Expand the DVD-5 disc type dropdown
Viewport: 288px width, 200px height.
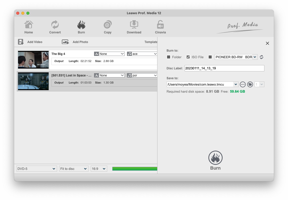[37, 169]
